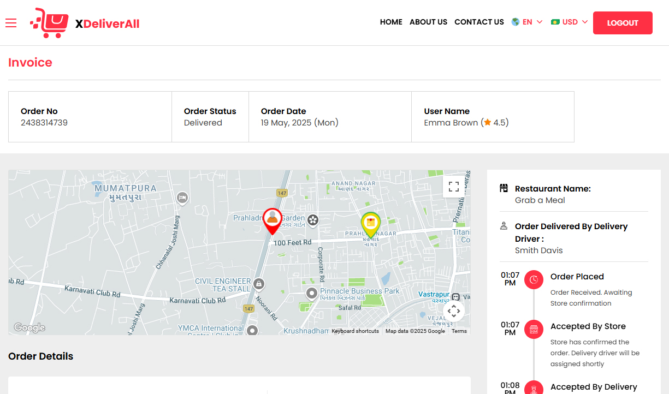Select order number 2438314739

(x=44, y=123)
